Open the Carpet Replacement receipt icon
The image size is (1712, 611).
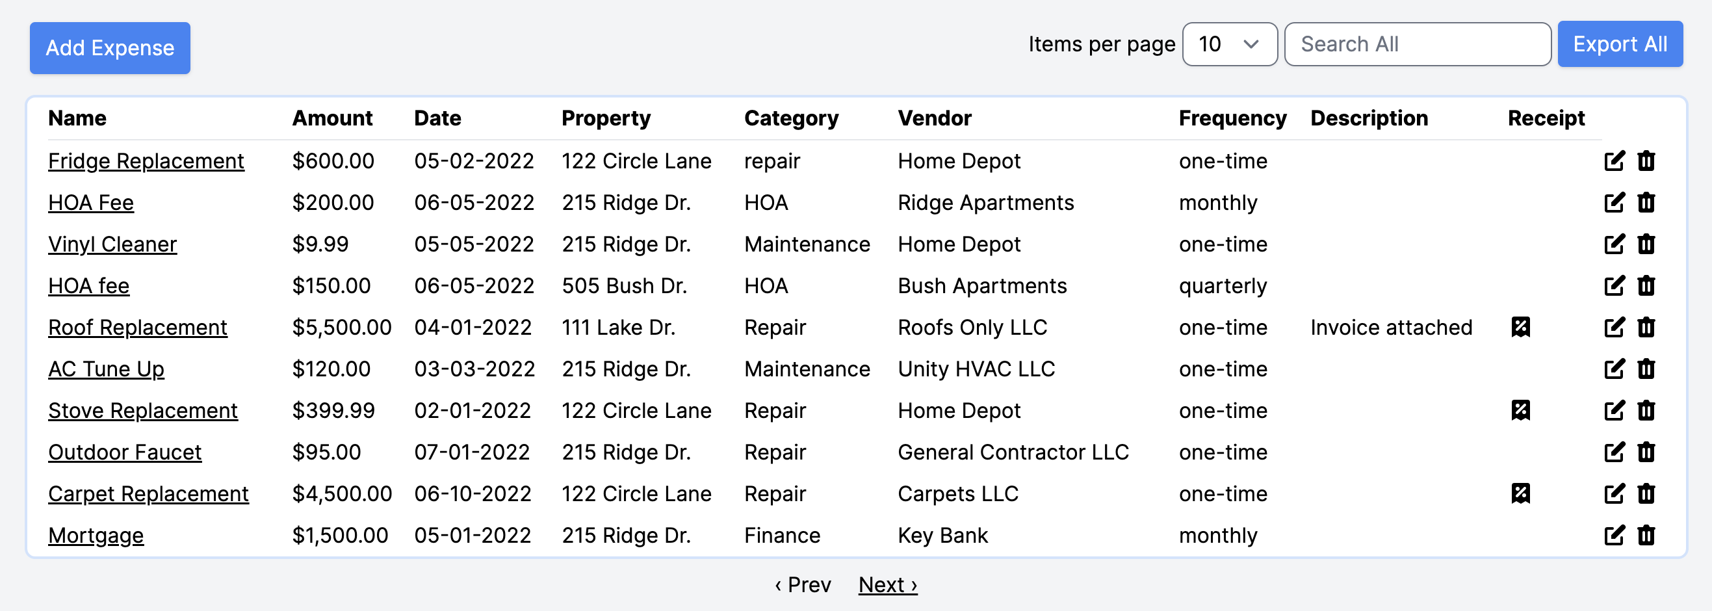[x=1521, y=493]
